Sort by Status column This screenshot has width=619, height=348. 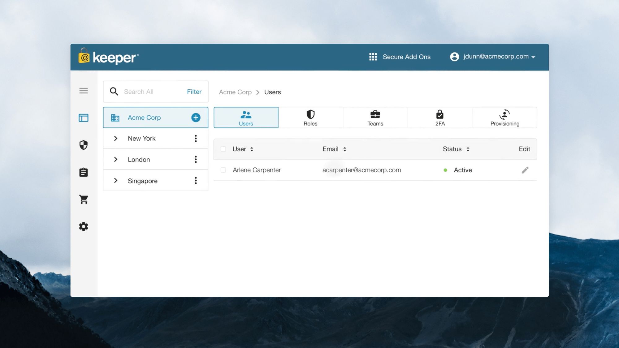click(x=456, y=149)
